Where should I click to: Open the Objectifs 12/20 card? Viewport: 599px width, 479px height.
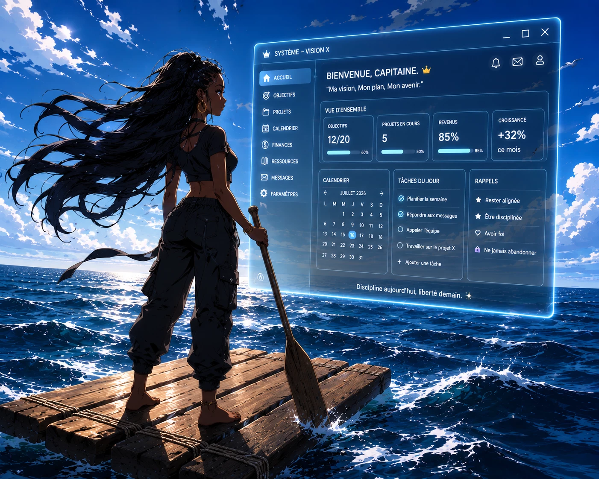pyautogui.click(x=348, y=139)
